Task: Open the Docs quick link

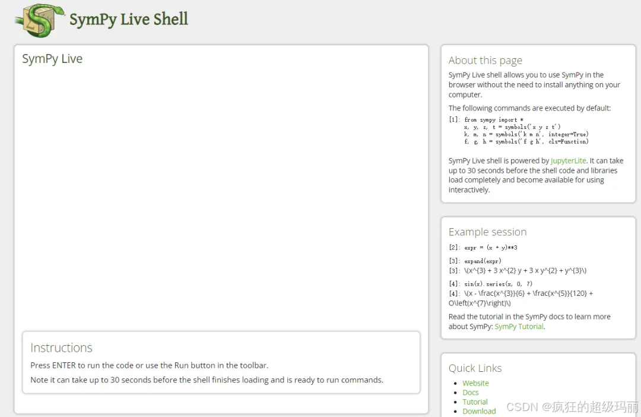Action: 471,393
